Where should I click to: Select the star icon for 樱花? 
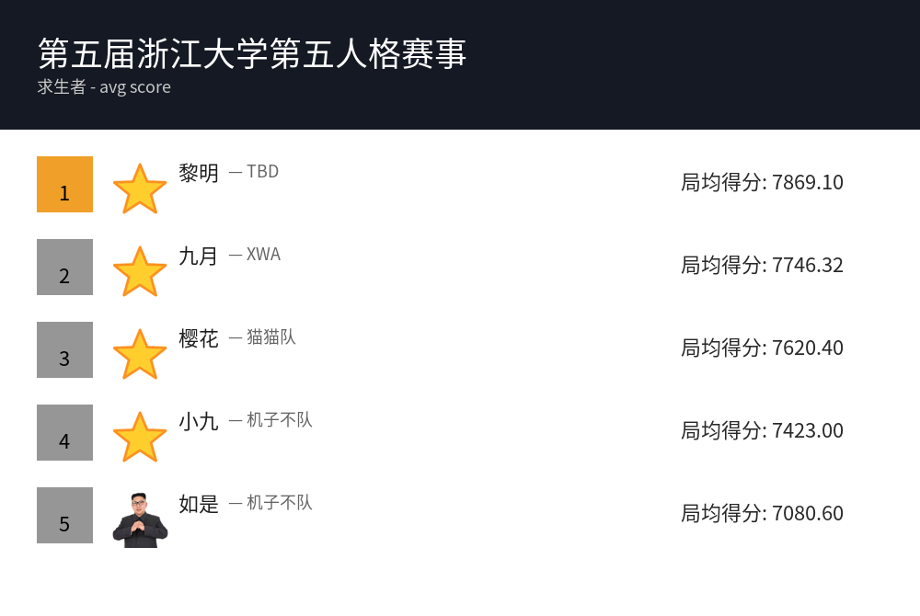[x=140, y=353]
